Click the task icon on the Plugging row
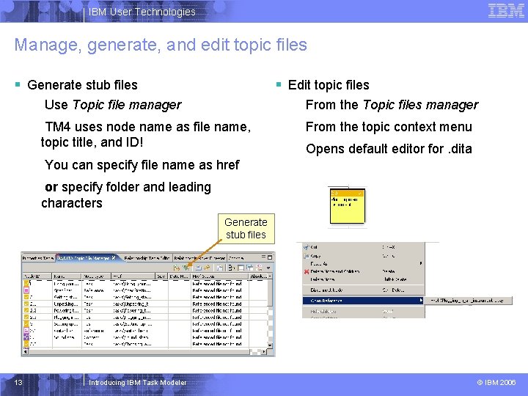 (26, 318)
